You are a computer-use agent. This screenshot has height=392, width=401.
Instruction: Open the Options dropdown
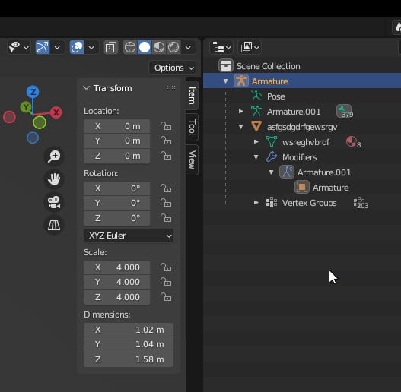[173, 68]
